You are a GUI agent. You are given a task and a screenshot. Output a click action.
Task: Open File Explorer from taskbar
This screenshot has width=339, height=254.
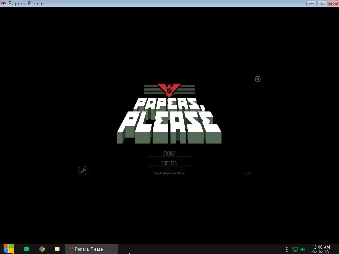coord(57,249)
